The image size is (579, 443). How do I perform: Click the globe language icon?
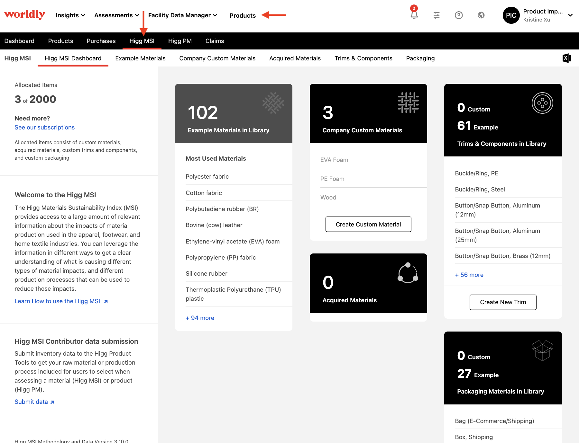tap(481, 15)
